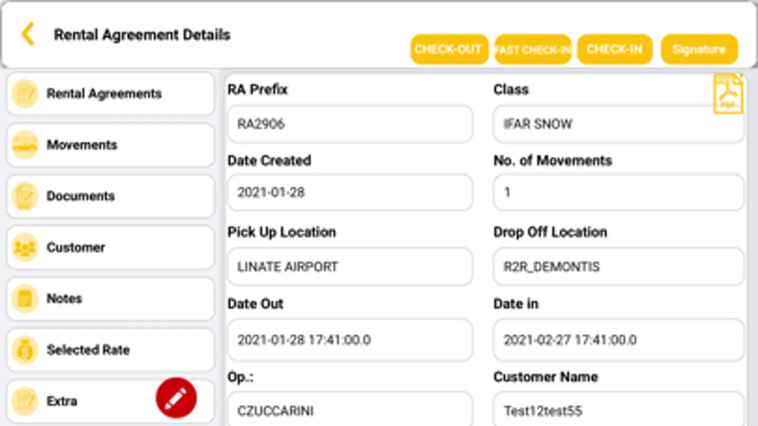Click the Notes notepad icon
758x426 pixels.
click(25, 299)
